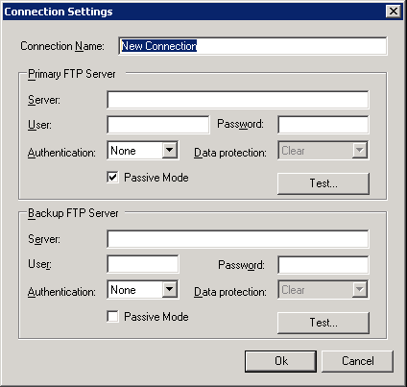This screenshot has height=387, width=407.
Task: Open the Backup Authentication dropdown
Action: click(x=143, y=290)
